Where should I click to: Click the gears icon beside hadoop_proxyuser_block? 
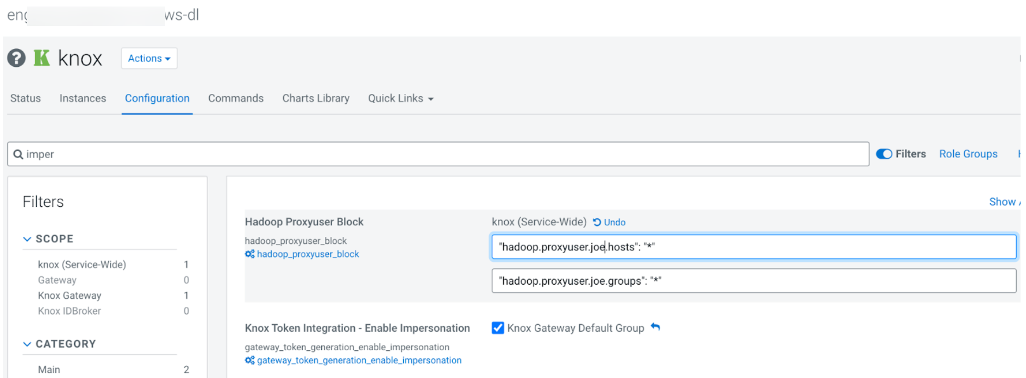249,254
